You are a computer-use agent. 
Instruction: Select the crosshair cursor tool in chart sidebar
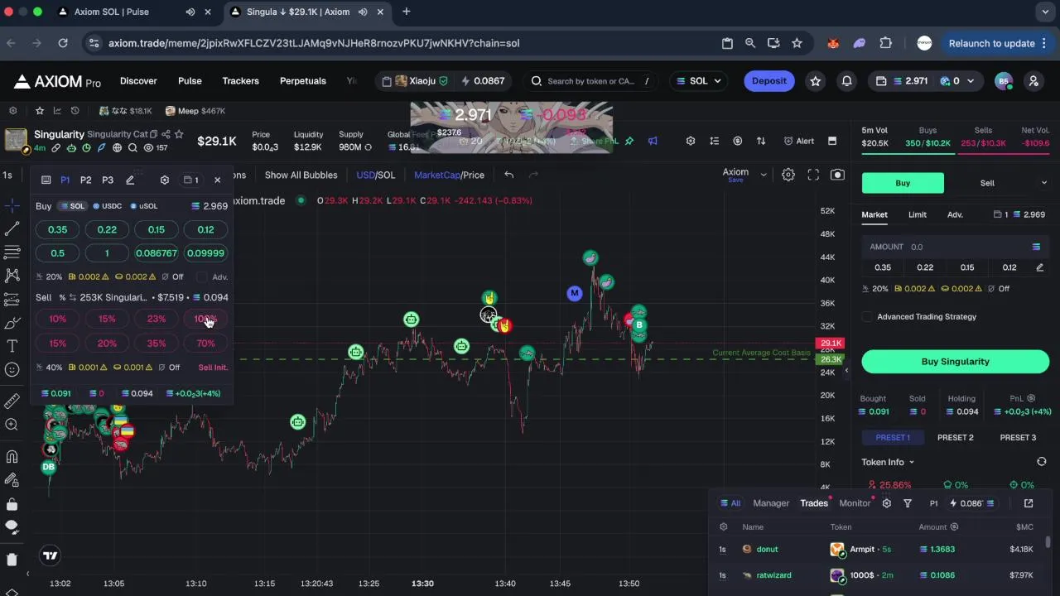(12, 204)
